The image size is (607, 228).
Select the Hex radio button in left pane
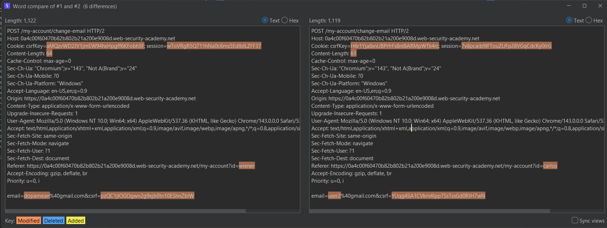click(x=285, y=20)
